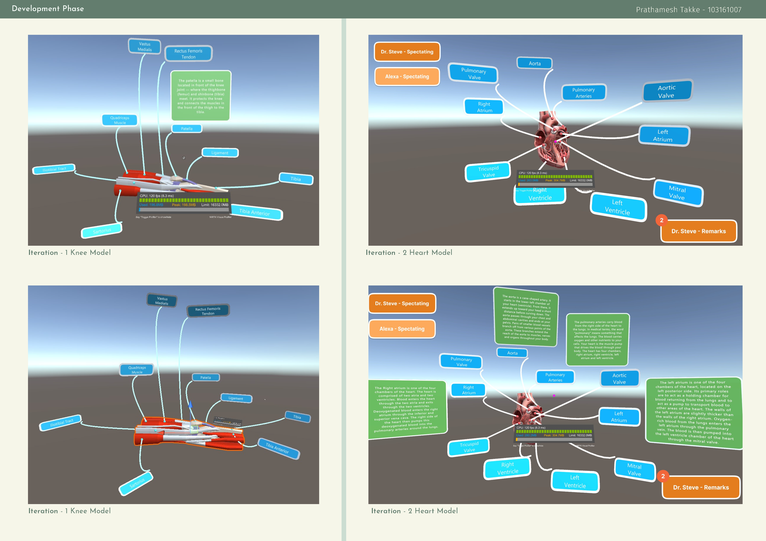Click the Sartorius label in upper knee screenshot
This screenshot has width=766, height=541.
pyautogui.click(x=102, y=230)
